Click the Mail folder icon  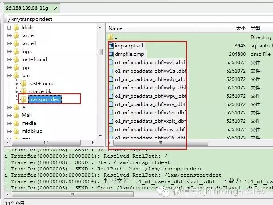(16, 115)
